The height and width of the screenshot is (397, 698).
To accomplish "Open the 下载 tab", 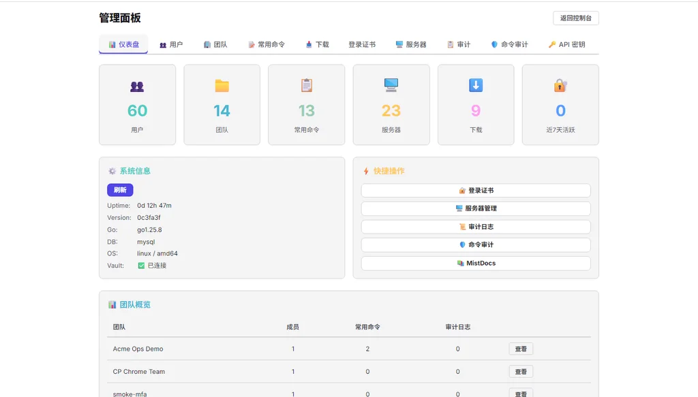I will (x=318, y=44).
